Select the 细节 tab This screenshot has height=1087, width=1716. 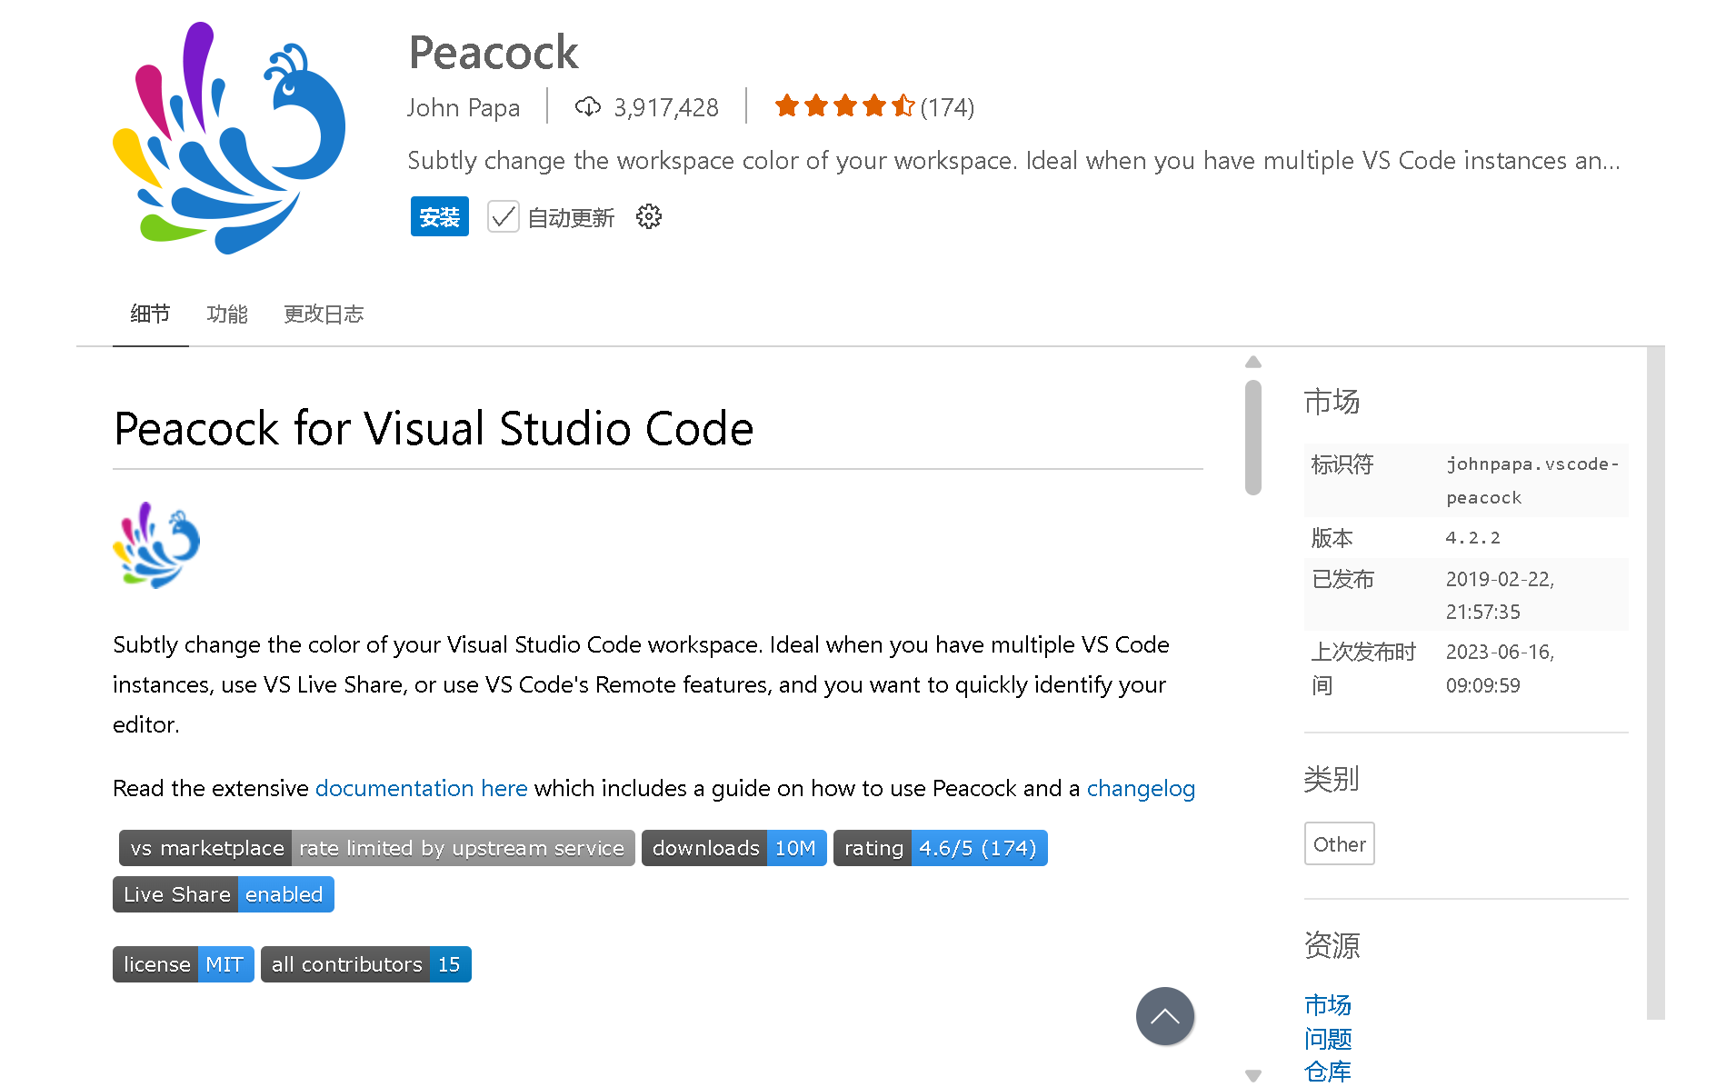click(150, 314)
